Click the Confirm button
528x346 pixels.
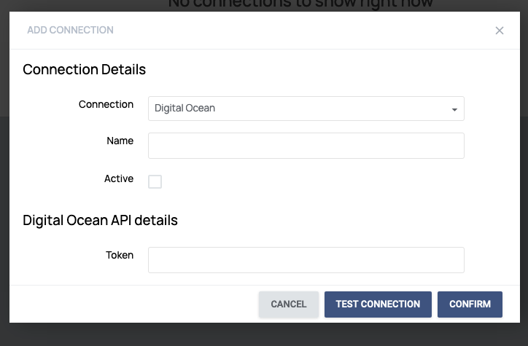pos(470,304)
